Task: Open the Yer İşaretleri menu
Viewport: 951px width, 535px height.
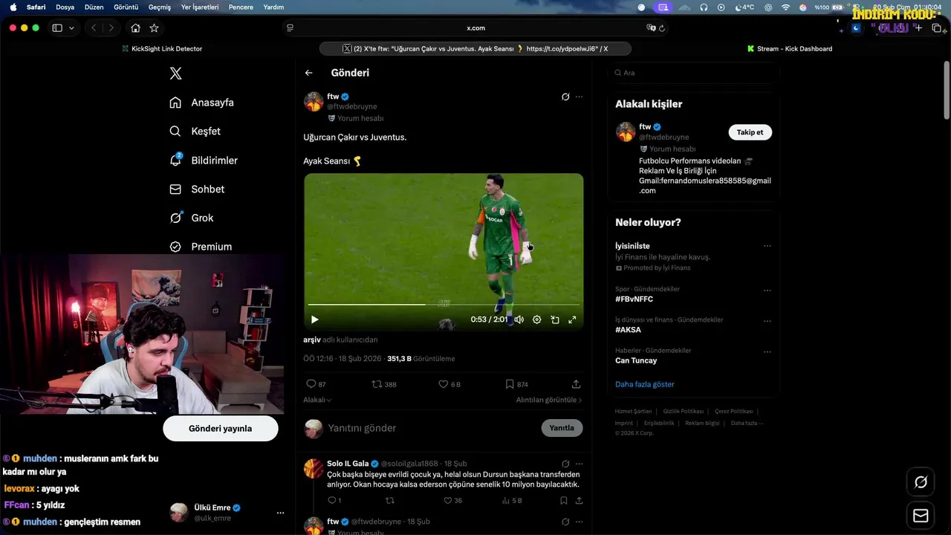Action: (x=200, y=7)
